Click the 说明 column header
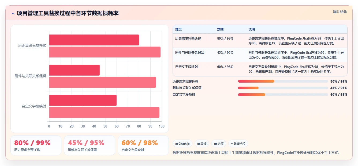The image size is (358, 166). (x=252, y=29)
